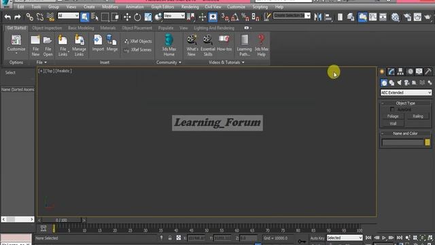
Task: Toggle the Spinner Snap button
Action: 256,17
